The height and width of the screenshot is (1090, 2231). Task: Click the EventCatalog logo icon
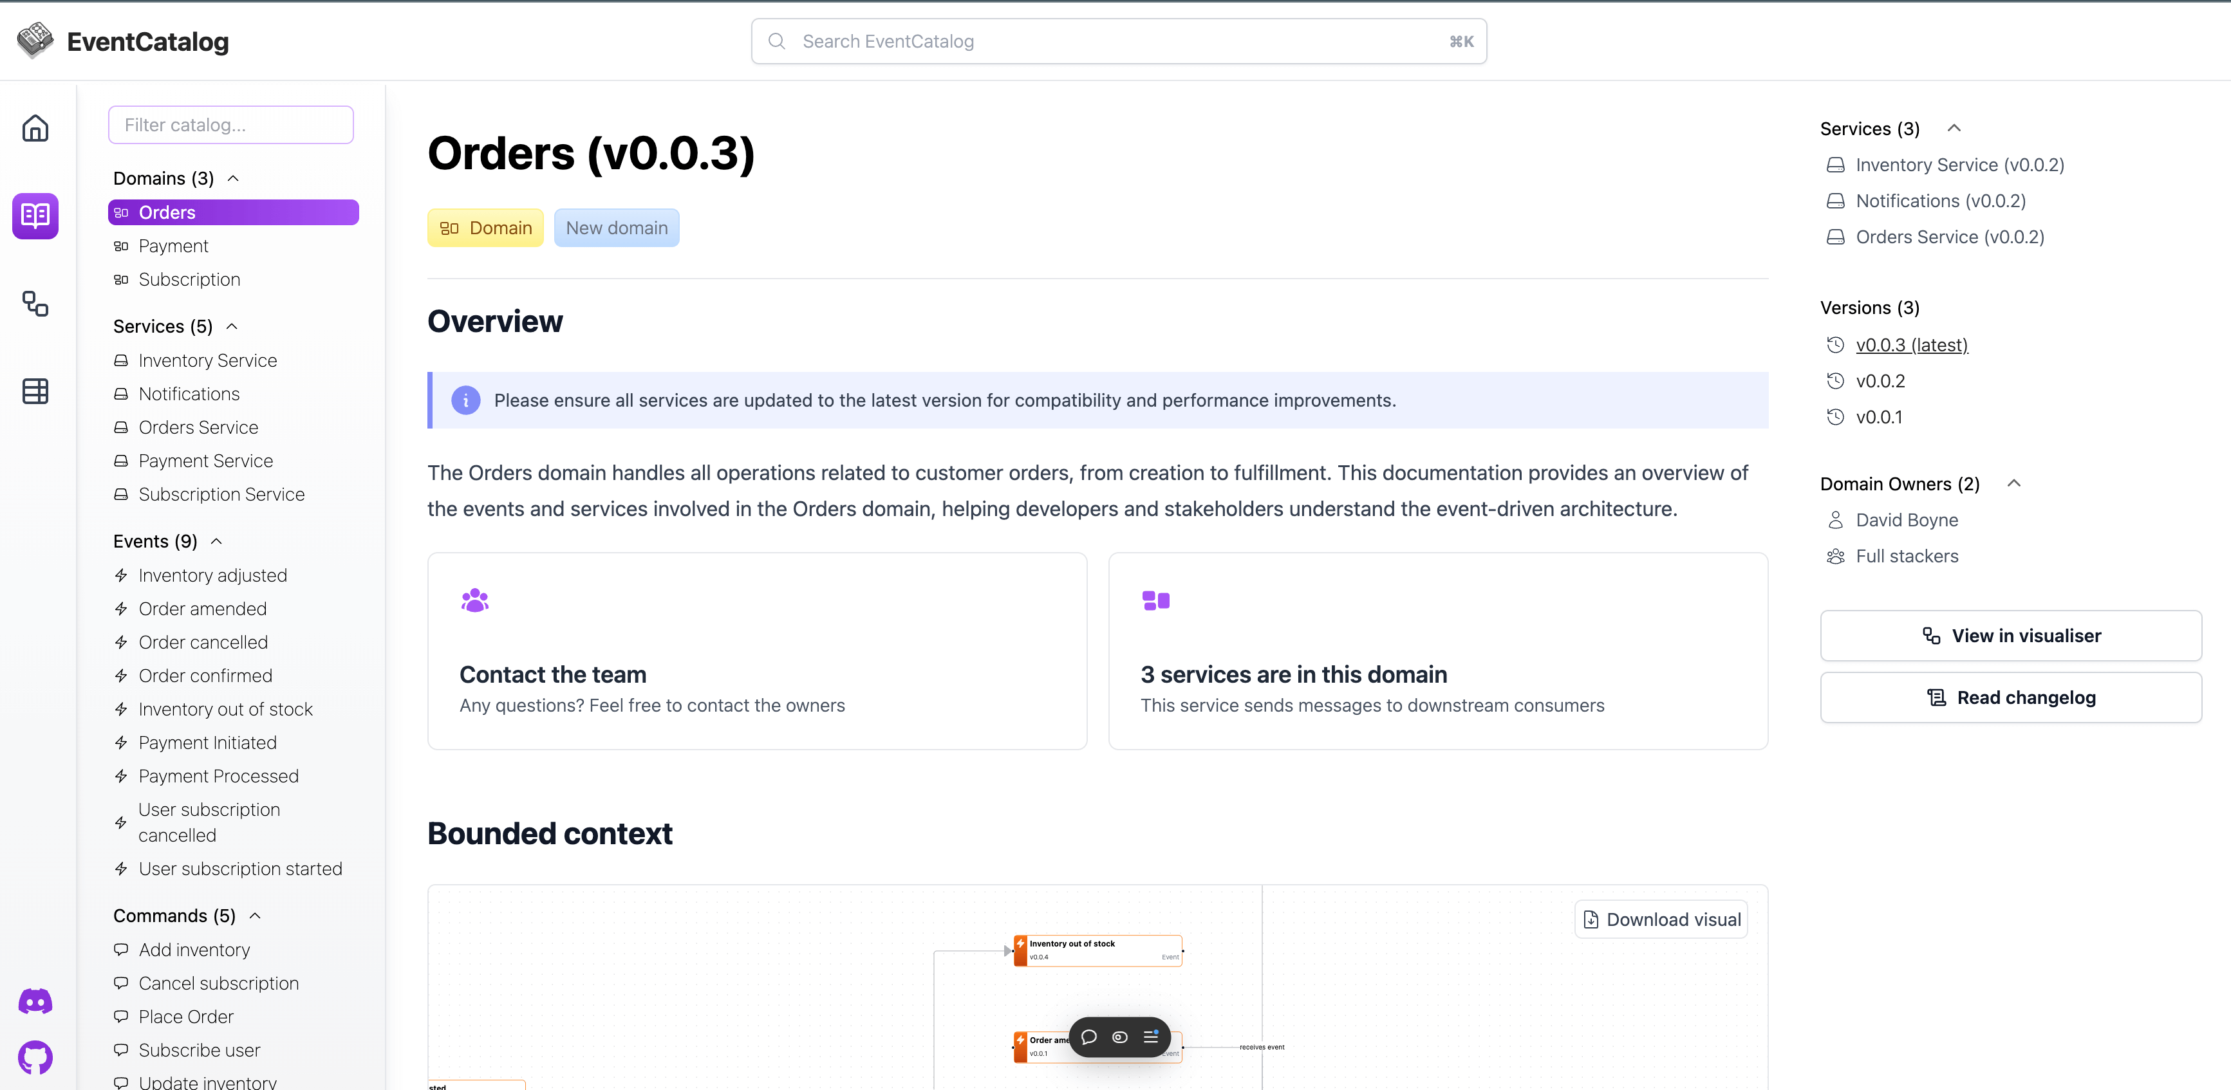pos(35,41)
